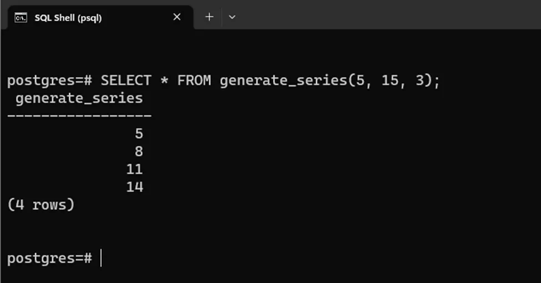This screenshot has height=283, width=541.
Task: Click the (4 rows) result summary
Action: coord(41,205)
